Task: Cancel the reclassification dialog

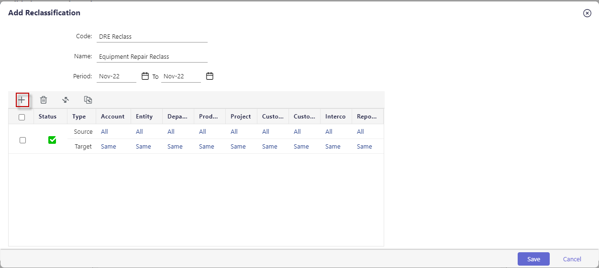Action: click(x=572, y=259)
